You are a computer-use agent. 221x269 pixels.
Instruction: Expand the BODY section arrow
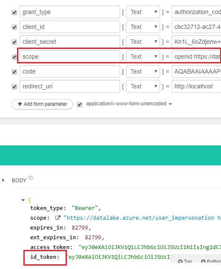[x=3, y=180]
